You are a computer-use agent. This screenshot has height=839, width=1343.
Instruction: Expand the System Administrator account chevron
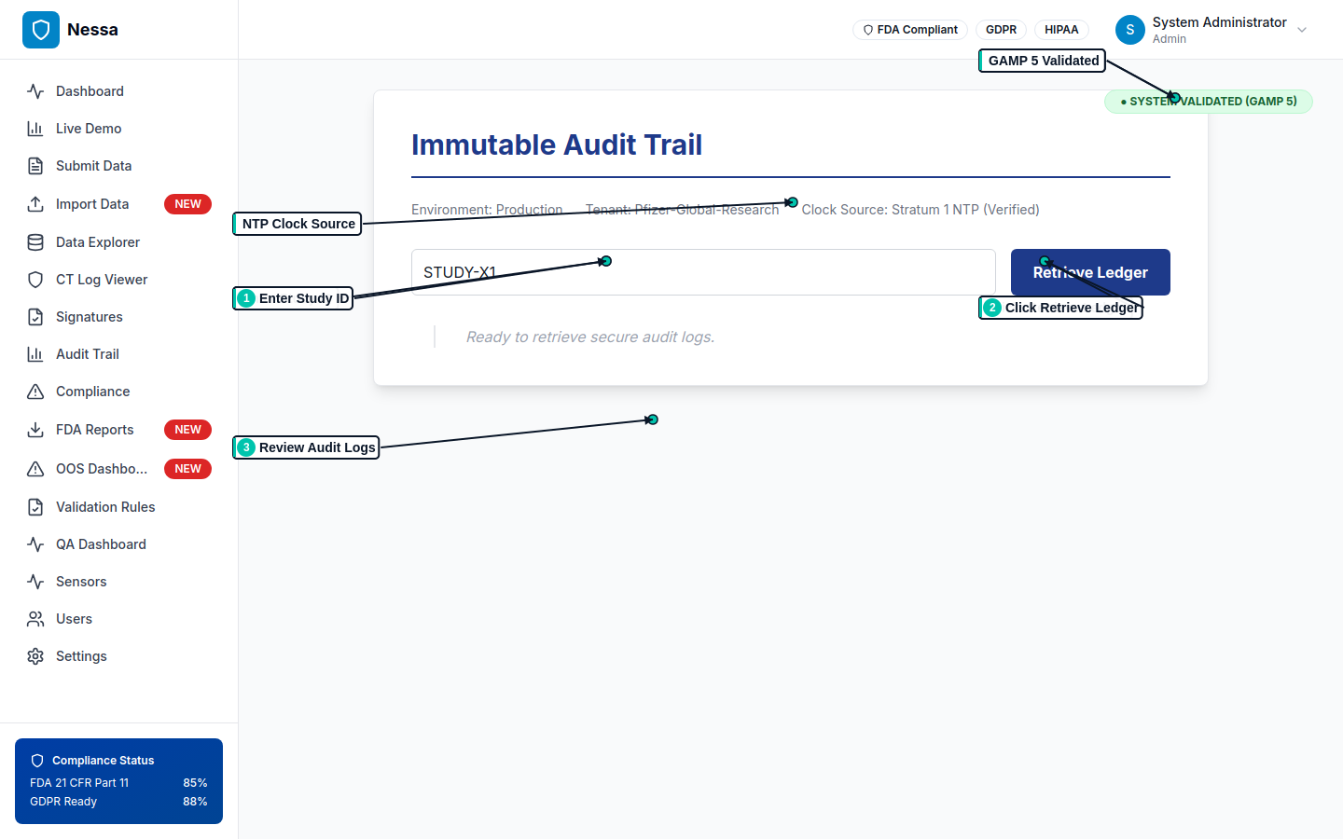point(1302,30)
